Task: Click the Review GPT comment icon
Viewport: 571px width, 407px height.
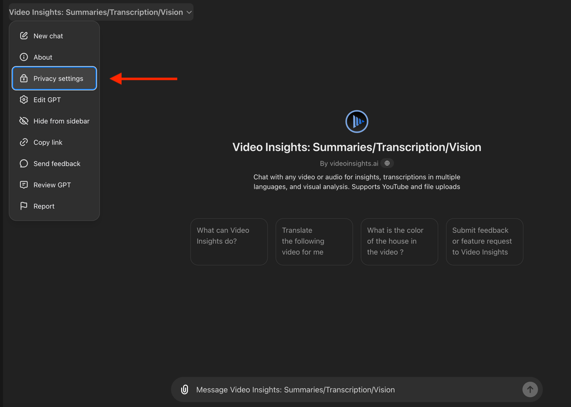Action: [x=24, y=185]
